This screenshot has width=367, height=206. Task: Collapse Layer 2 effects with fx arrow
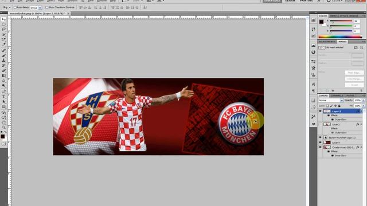[361, 124]
